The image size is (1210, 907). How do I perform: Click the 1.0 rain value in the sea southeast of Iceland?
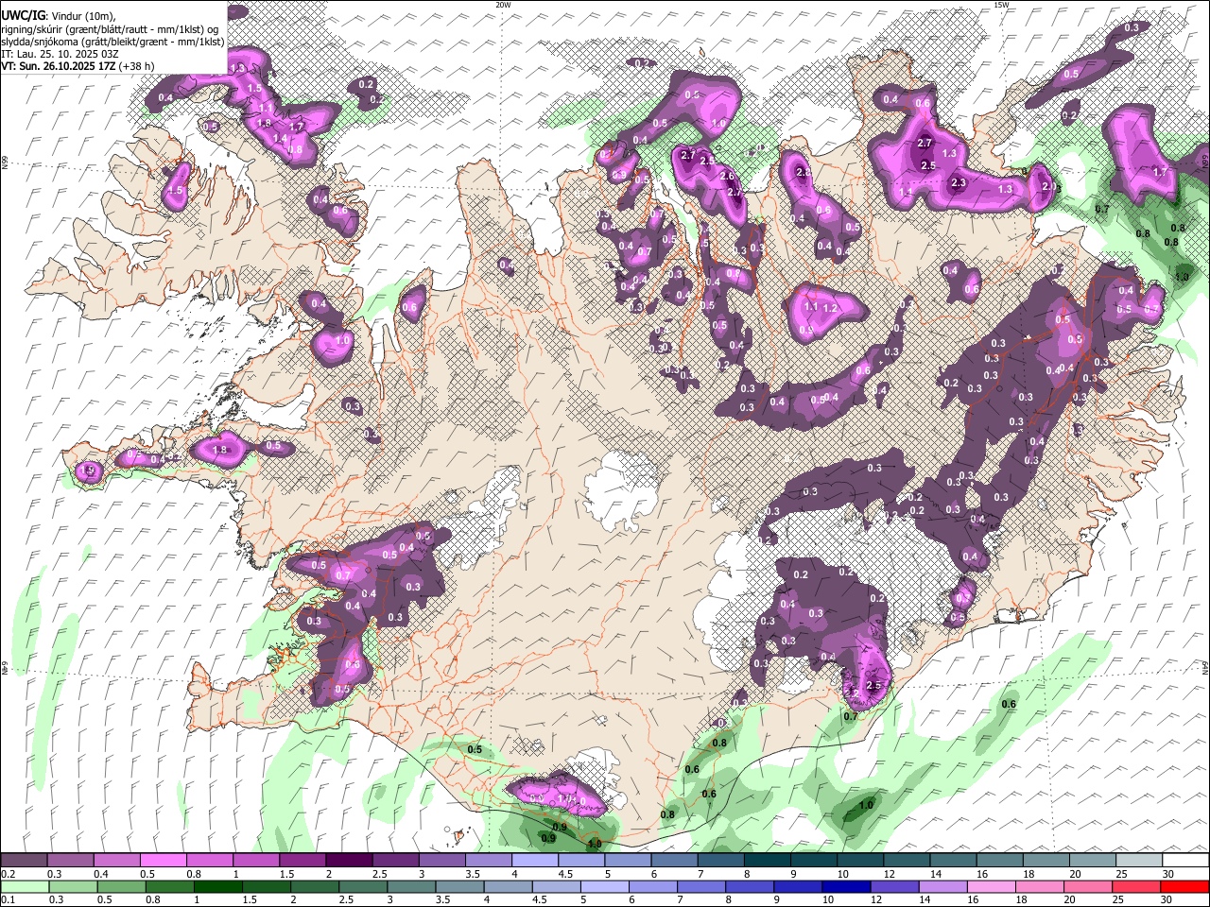click(x=867, y=806)
